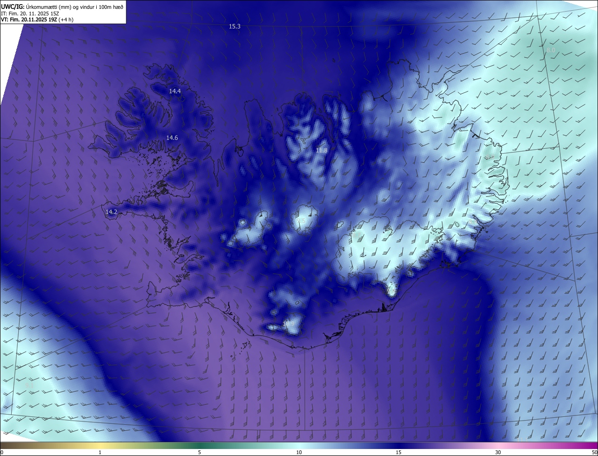
Task: Click the 14.4 value label on the map
Action: [x=175, y=91]
